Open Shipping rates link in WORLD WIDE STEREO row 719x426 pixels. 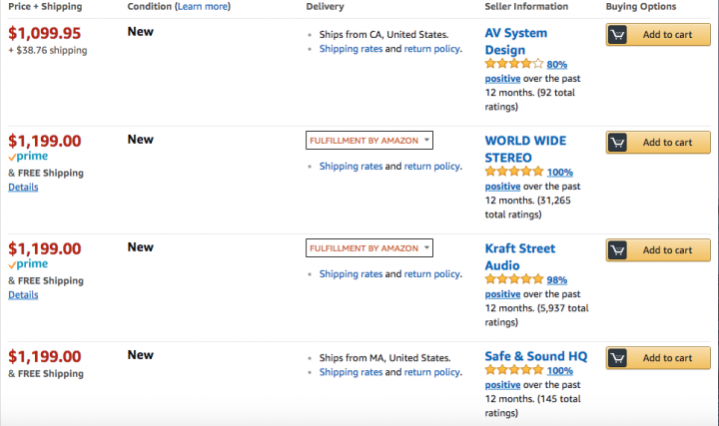pos(351,166)
